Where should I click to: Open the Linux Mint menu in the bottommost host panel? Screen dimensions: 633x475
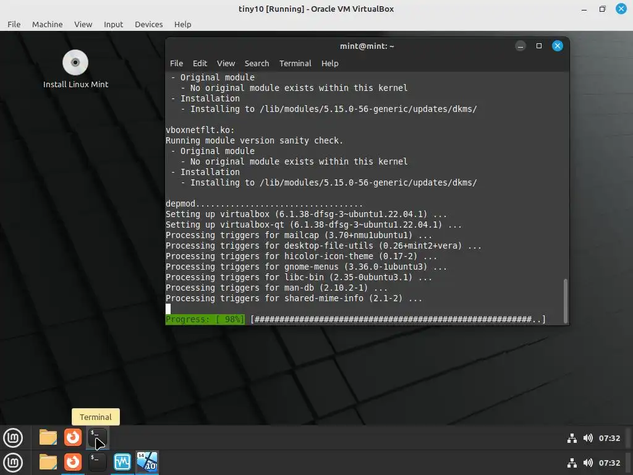click(13, 463)
